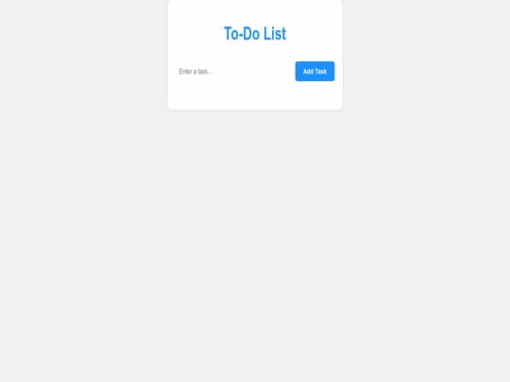The height and width of the screenshot is (382, 510).
Task: Click the Add Task button
Action: click(x=314, y=71)
